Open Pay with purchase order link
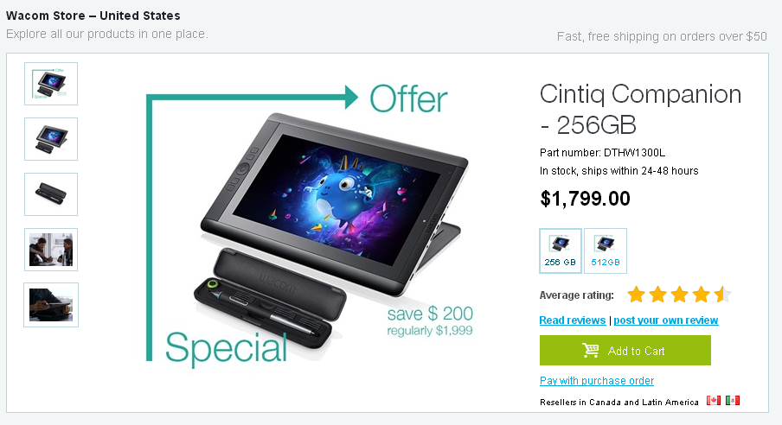The image size is (782, 425). click(597, 381)
